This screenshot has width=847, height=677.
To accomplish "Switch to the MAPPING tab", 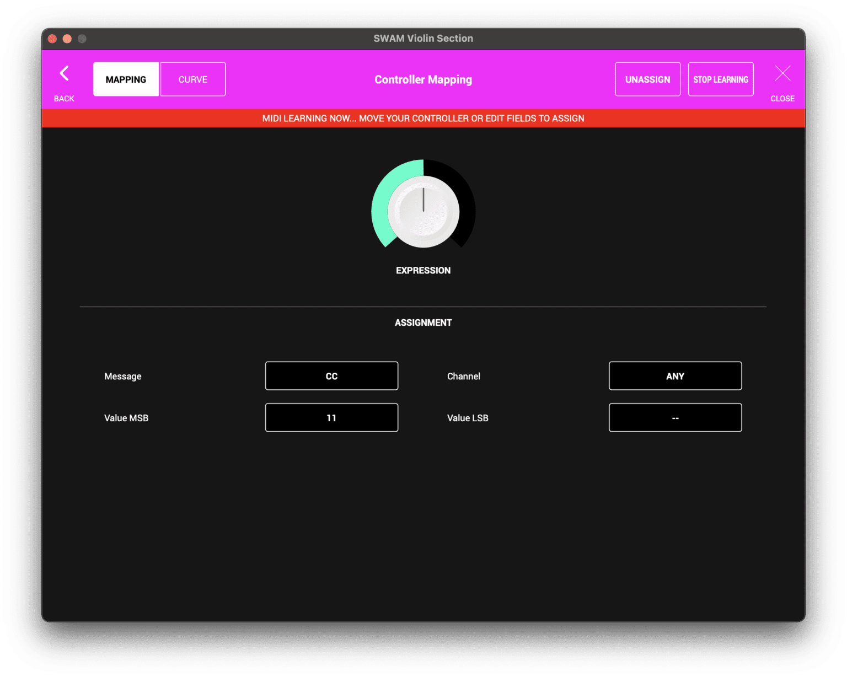I will click(126, 79).
